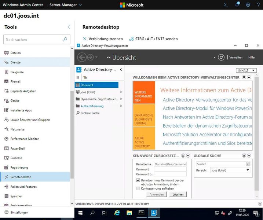Toggle 'Benutzer muss Kennwort ändern' checkbox
This screenshot has width=263, height=220.
pyautogui.click(x=138, y=180)
